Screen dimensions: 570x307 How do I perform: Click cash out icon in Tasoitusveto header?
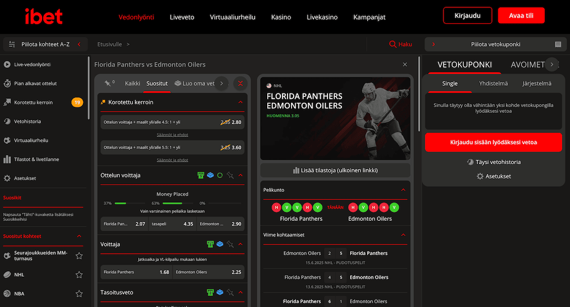pos(210,292)
